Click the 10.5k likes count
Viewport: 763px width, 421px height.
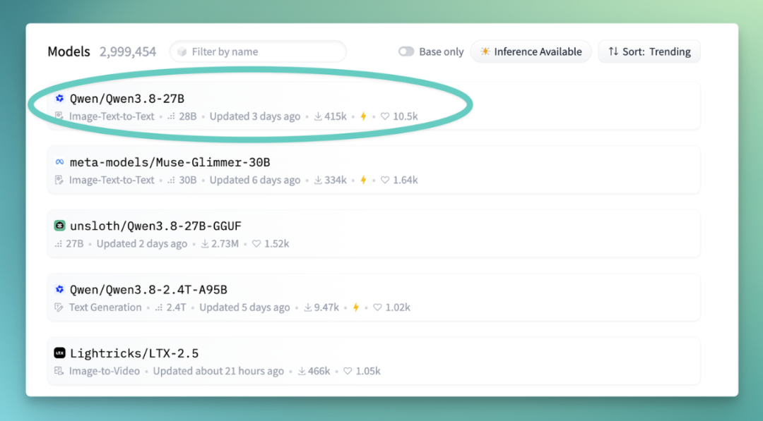[x=406, y=116]
